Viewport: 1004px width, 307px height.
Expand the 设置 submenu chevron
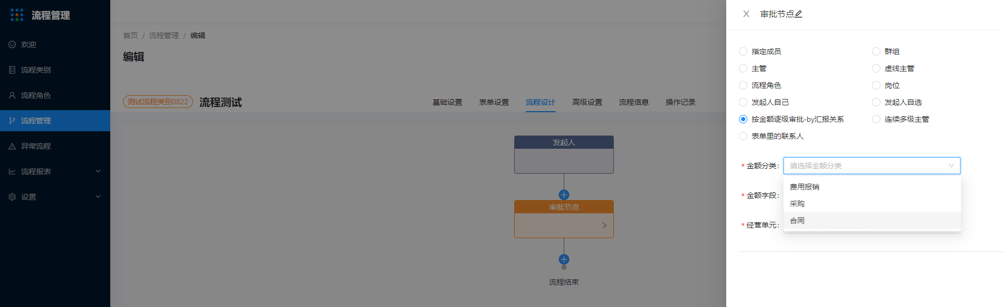click(98, 197)
